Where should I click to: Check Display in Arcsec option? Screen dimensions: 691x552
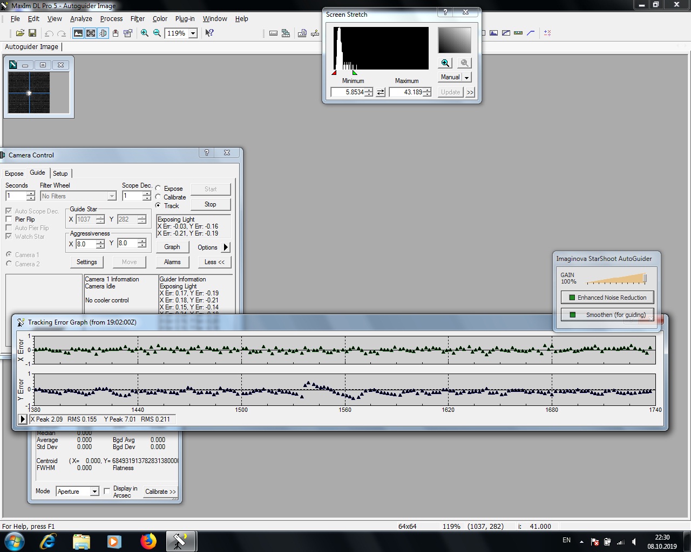pyautogui.click(x=107, y=491)
